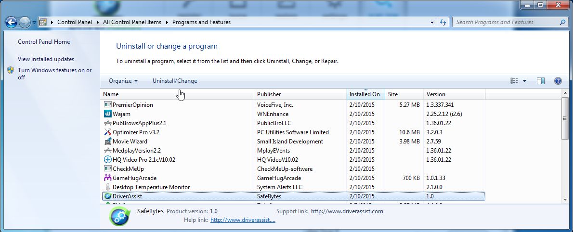The image size is (573, 232).
Task: Select MedplayVersion2.2 in the list
Action: 137,151
